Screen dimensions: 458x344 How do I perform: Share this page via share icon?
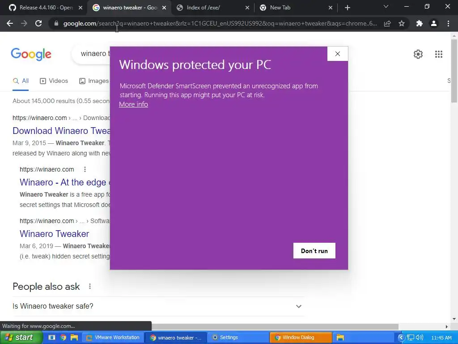pos(387,23)
